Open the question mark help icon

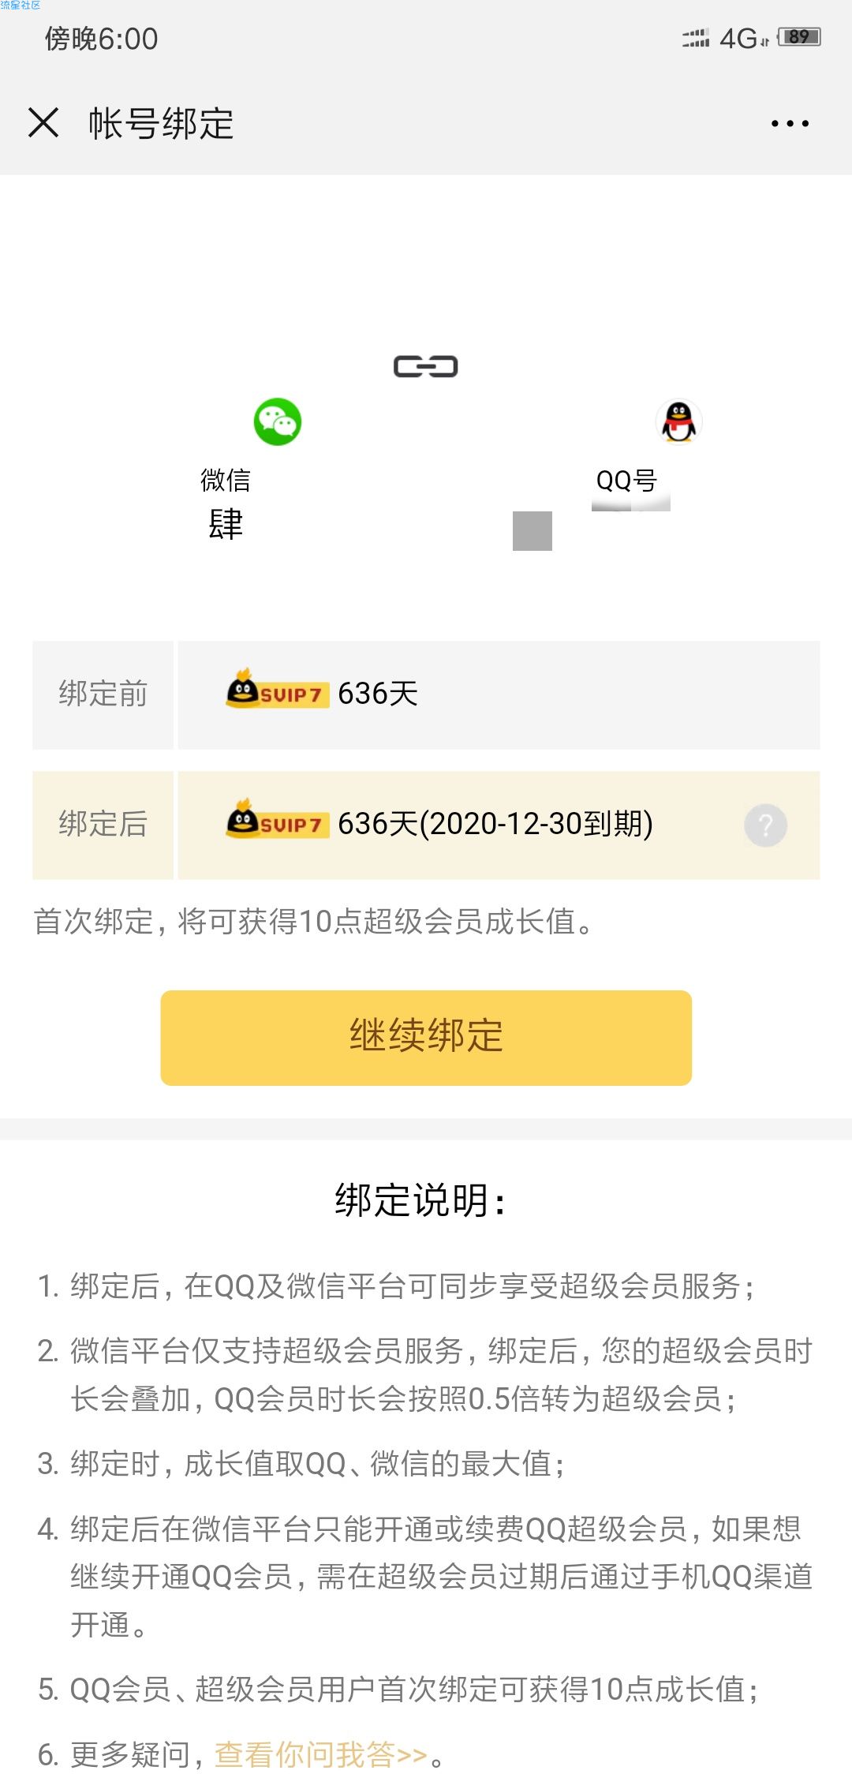(x=765, y=825)
